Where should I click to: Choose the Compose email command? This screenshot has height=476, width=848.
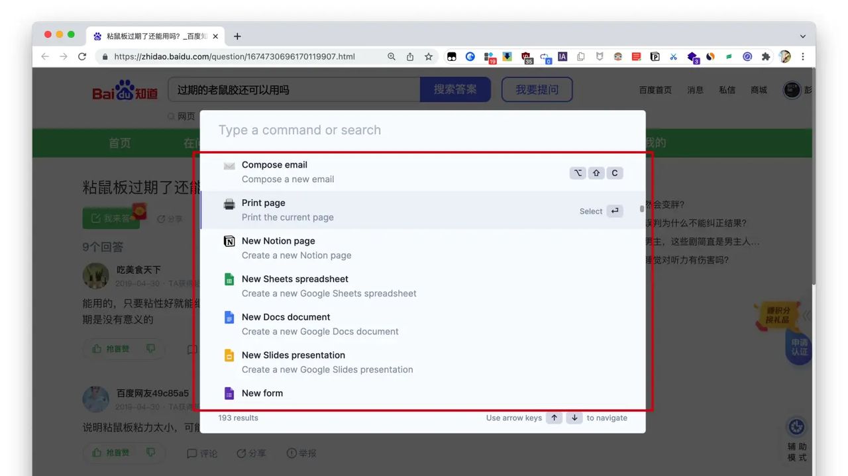click(423, 172)
